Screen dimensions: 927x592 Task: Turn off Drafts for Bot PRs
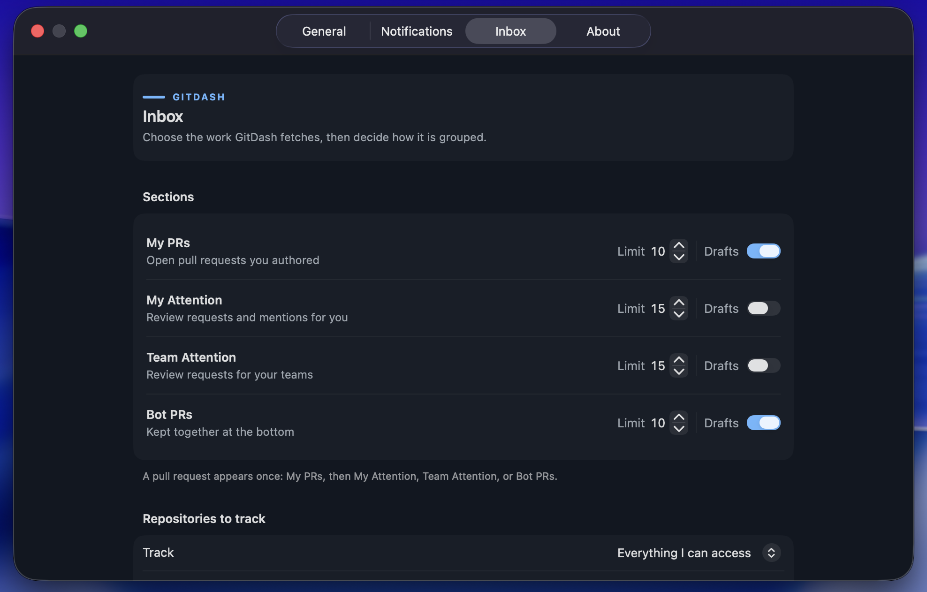pyautogui.click(x=763, y=423)
